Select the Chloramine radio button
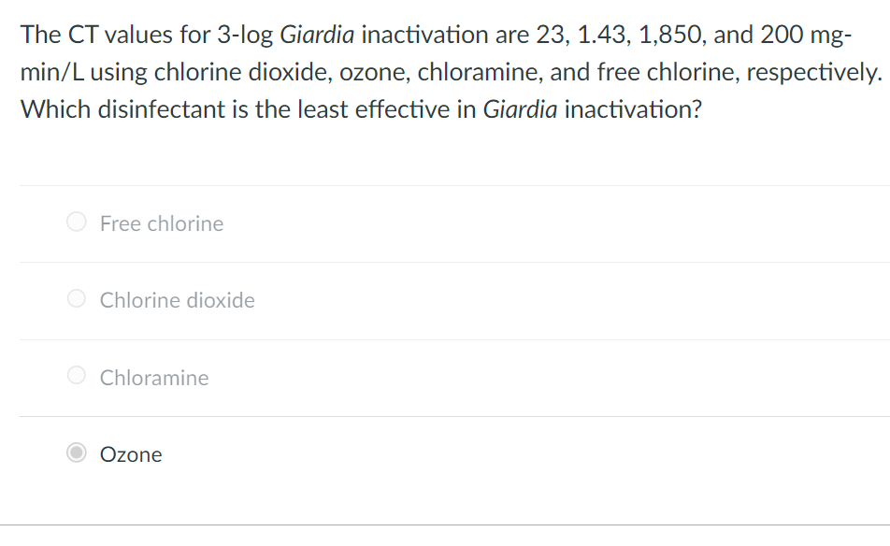Screen dimensions: 890x546 pyautogui.click(x=76, y=375)
